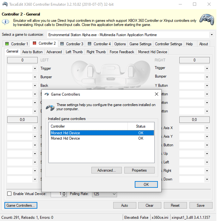Close the Game Controllers dialog with X
217x221 pixels.
coord(156,94)
